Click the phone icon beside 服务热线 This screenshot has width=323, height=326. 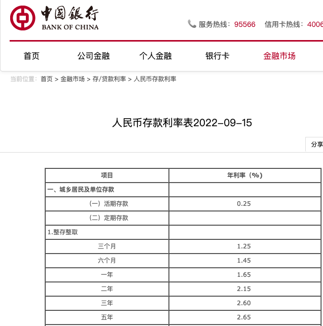[x=192, y=24]
